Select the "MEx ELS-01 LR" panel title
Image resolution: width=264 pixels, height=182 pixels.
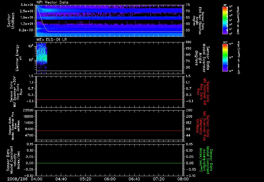coord(52,40)
